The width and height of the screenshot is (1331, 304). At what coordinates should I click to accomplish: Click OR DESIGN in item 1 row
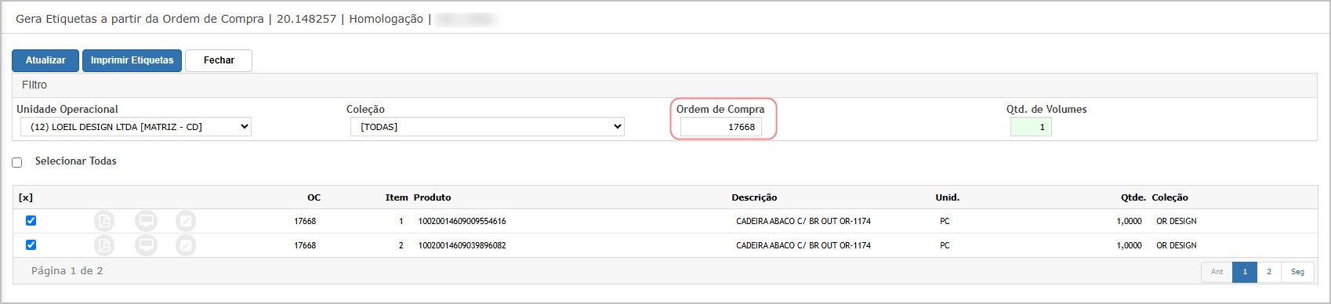click(x=1177, y=221)
